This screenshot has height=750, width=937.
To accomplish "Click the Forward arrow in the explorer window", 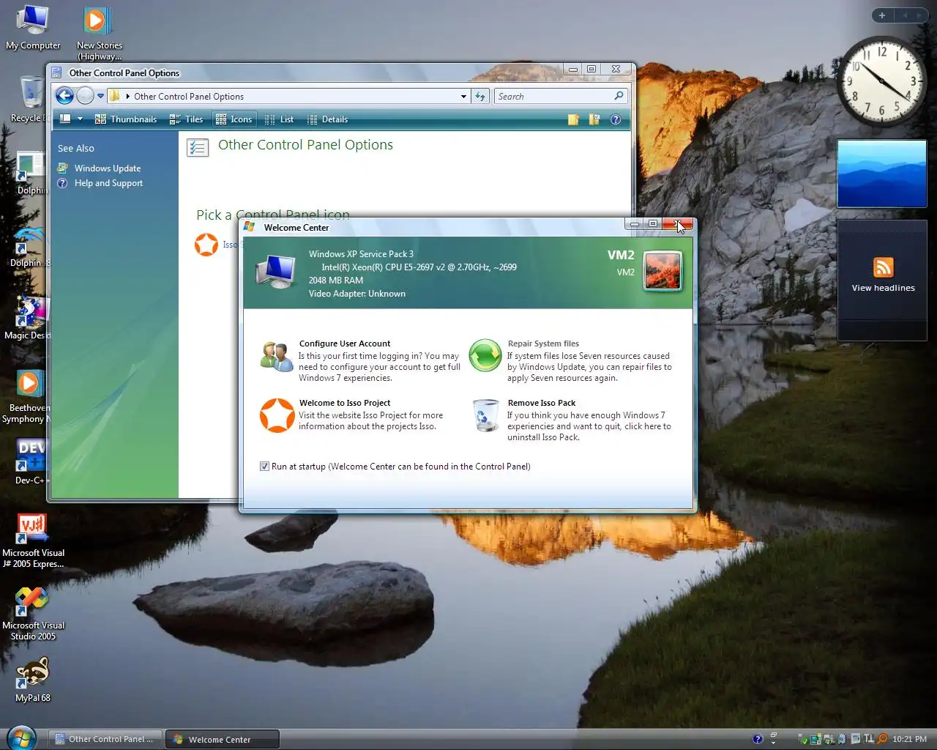I will (86, 96).
